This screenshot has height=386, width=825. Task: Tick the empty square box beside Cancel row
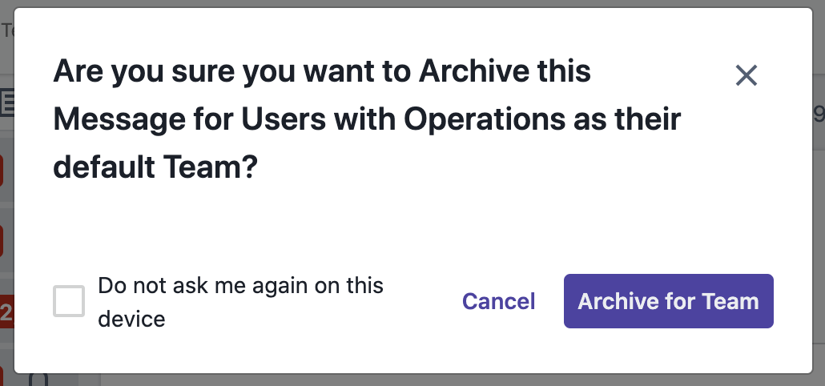tap(68, 301)
